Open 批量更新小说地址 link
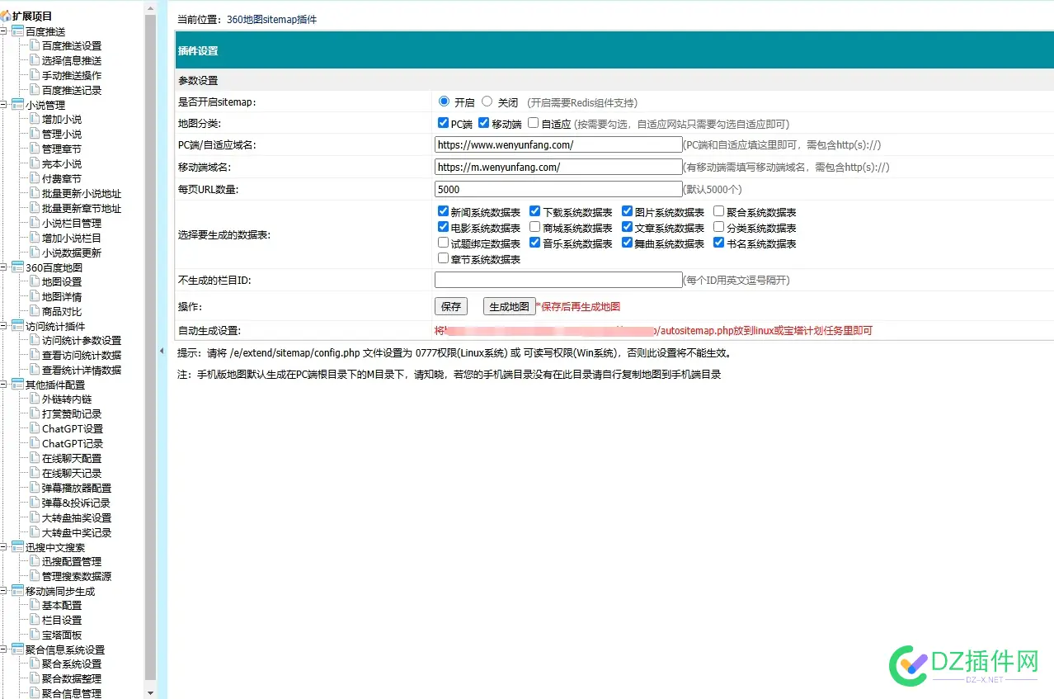The height and width of the screenshot is (699, 1054). pos(82,193)
